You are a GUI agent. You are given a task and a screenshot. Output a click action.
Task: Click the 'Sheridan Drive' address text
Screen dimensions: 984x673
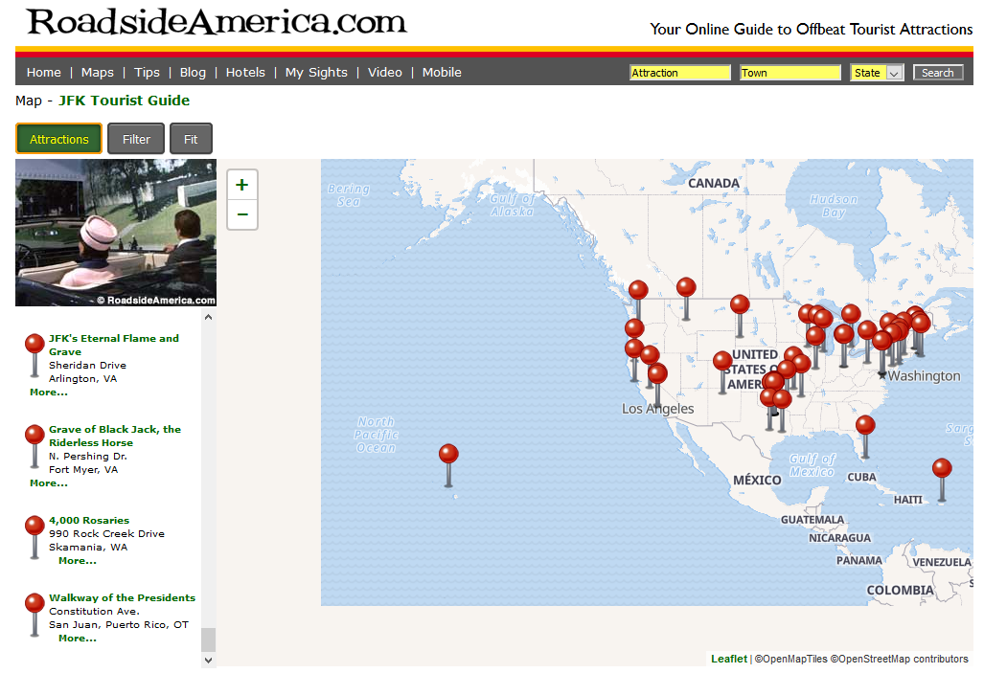click(x=88, y=365)
